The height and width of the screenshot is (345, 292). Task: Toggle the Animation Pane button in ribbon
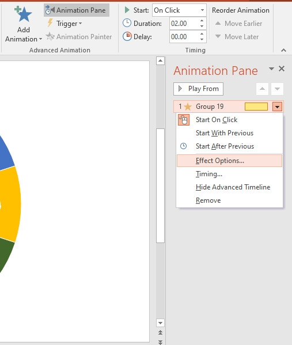tap(77, 10)
